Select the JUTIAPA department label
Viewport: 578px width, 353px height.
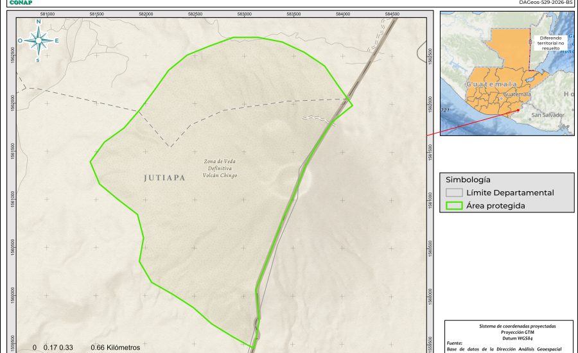[164, 178]
